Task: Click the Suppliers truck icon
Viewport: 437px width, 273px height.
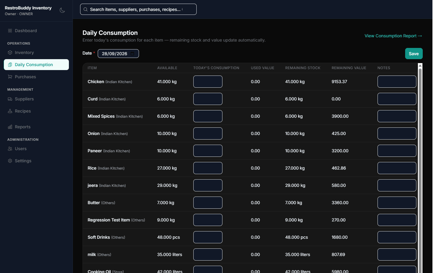Action: [x=10, y=99]
